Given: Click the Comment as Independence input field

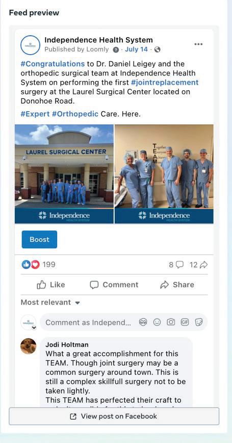Looking at the screenshot, I should [x=88, y=322].
